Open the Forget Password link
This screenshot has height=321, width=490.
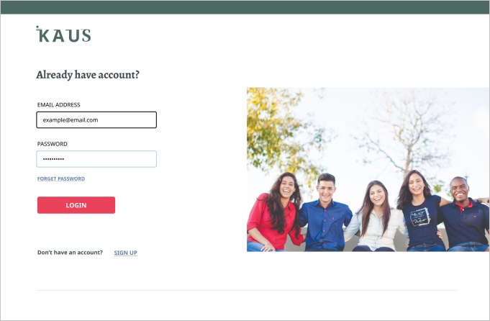click(61, 178)
